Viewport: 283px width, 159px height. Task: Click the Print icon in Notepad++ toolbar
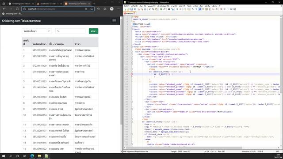(145, 9)
